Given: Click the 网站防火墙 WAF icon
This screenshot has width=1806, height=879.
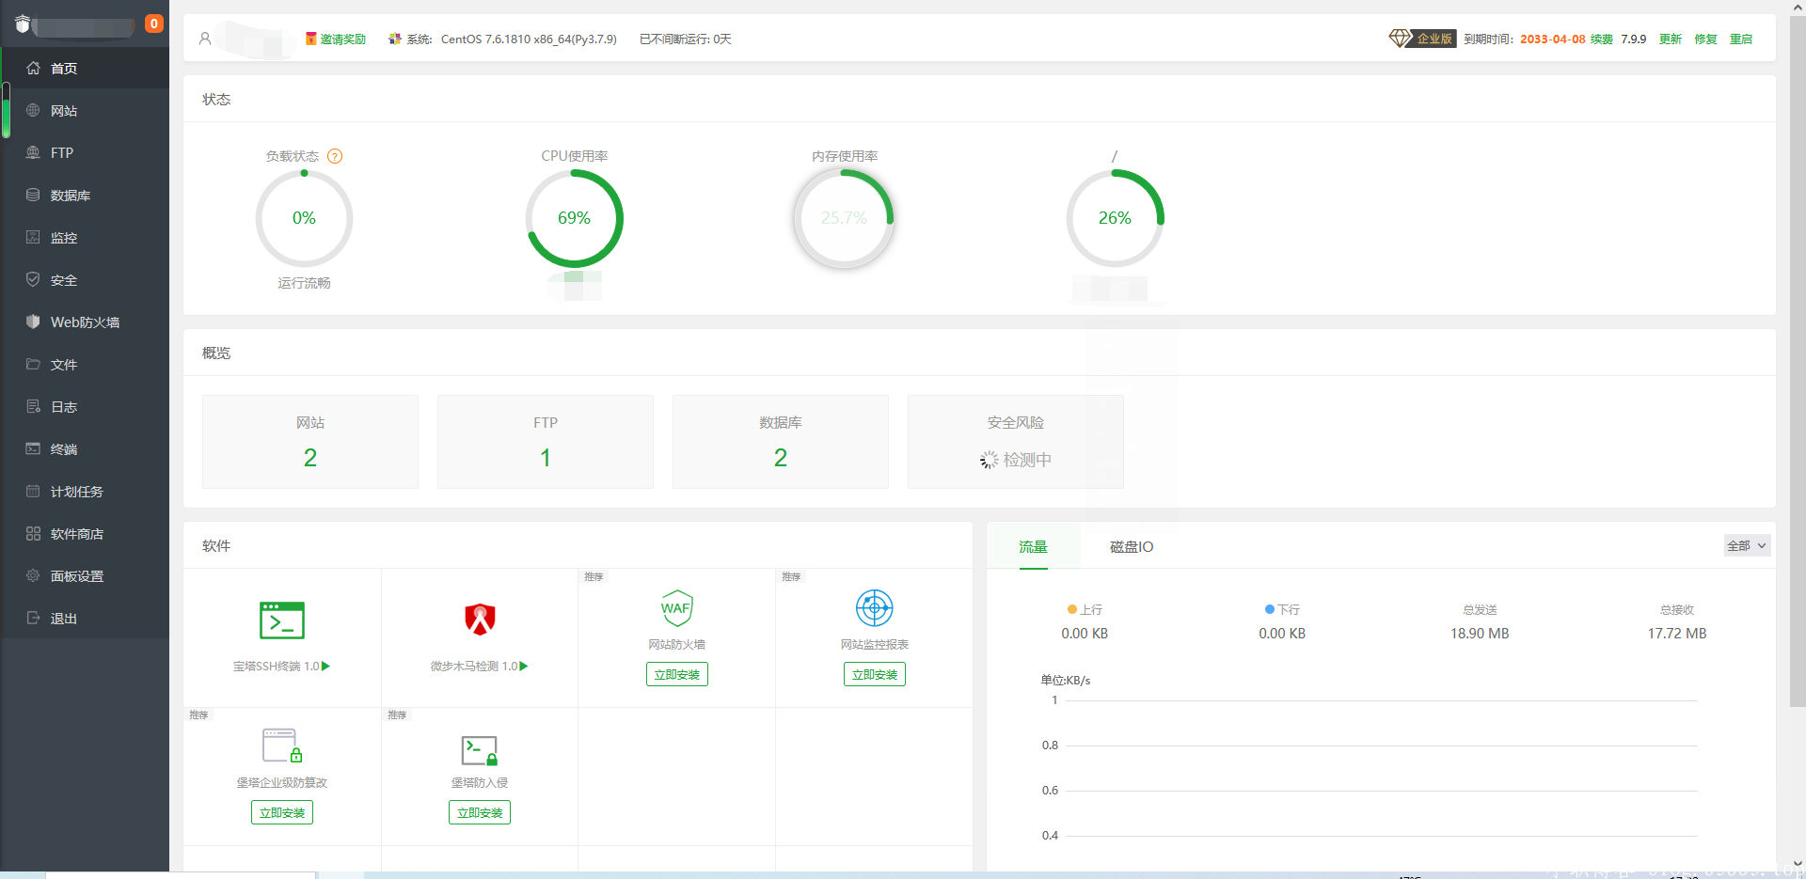Looking at the screenshot, I should point(676,608).
